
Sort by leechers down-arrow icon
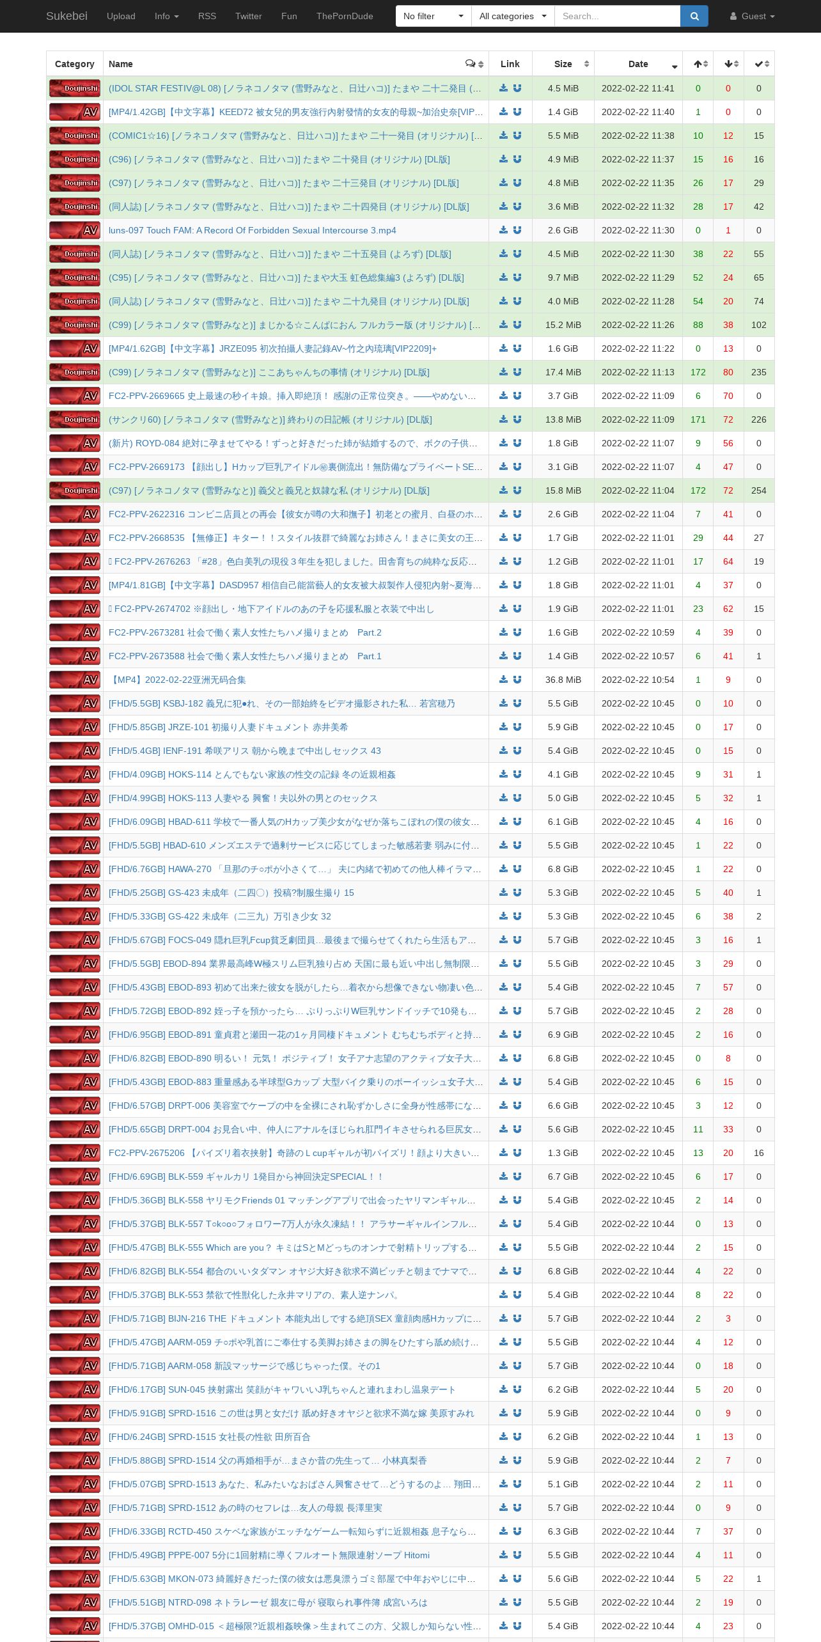click(728, 63)
